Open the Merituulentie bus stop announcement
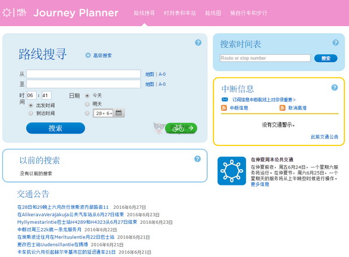The width and height of the screenshot is (349, 257). 66,237
